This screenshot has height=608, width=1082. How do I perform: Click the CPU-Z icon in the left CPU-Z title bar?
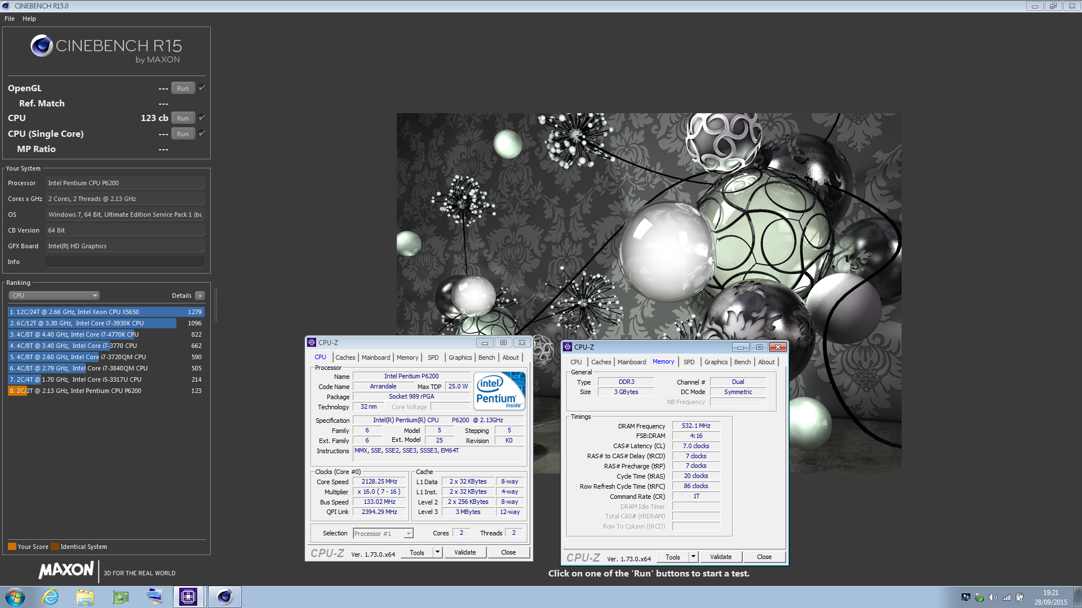point(312,342)
